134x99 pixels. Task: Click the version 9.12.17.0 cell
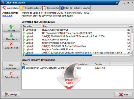coord(100,68)
